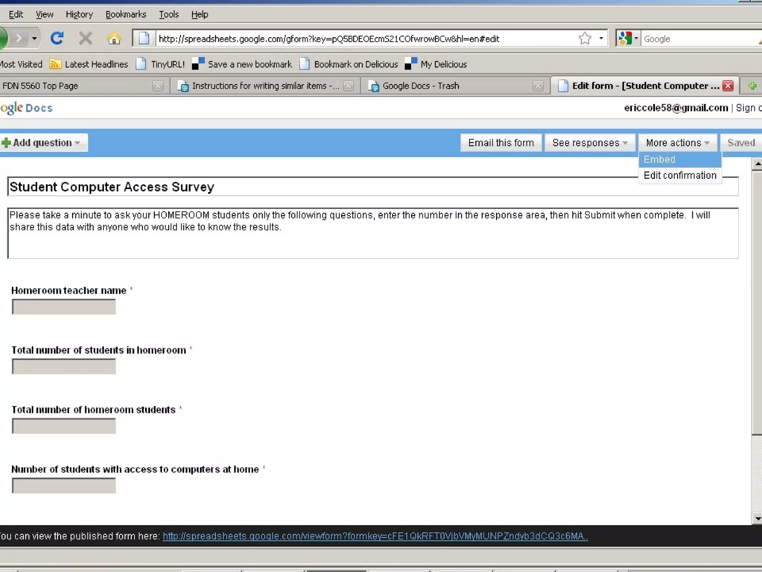762x572 pixels.
Task: Open the Bookmarks menu
Action: pos(126,15)
